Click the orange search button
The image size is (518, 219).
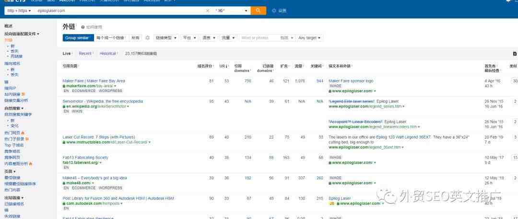click(x=258, y=11)
